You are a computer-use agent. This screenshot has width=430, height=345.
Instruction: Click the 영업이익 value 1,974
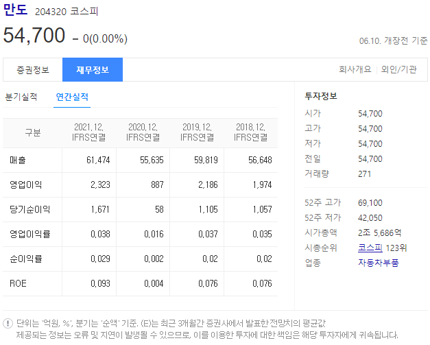pos(263,185)
